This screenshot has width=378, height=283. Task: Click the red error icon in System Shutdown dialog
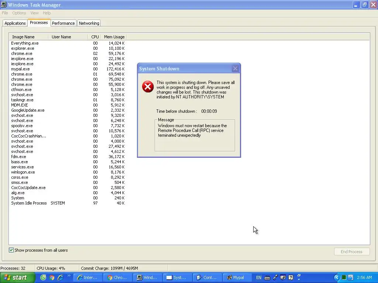pos(148,87)
